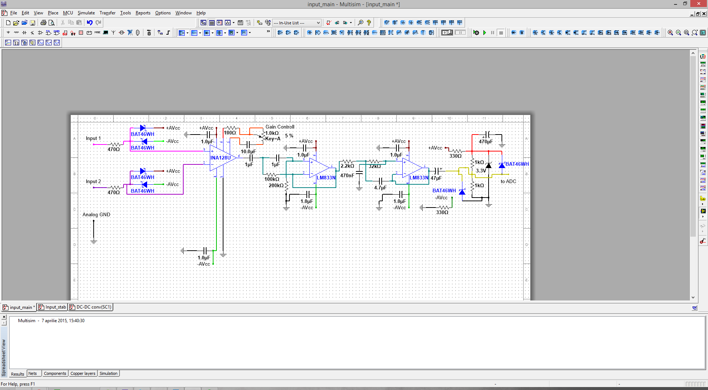Toggle the simulation run switch
The height and width of the screenshot is (390, 708).
pyautogui.click(x=447, y=33)
